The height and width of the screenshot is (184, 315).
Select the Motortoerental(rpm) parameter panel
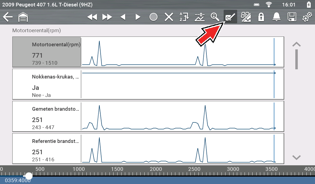pos(46,52)
